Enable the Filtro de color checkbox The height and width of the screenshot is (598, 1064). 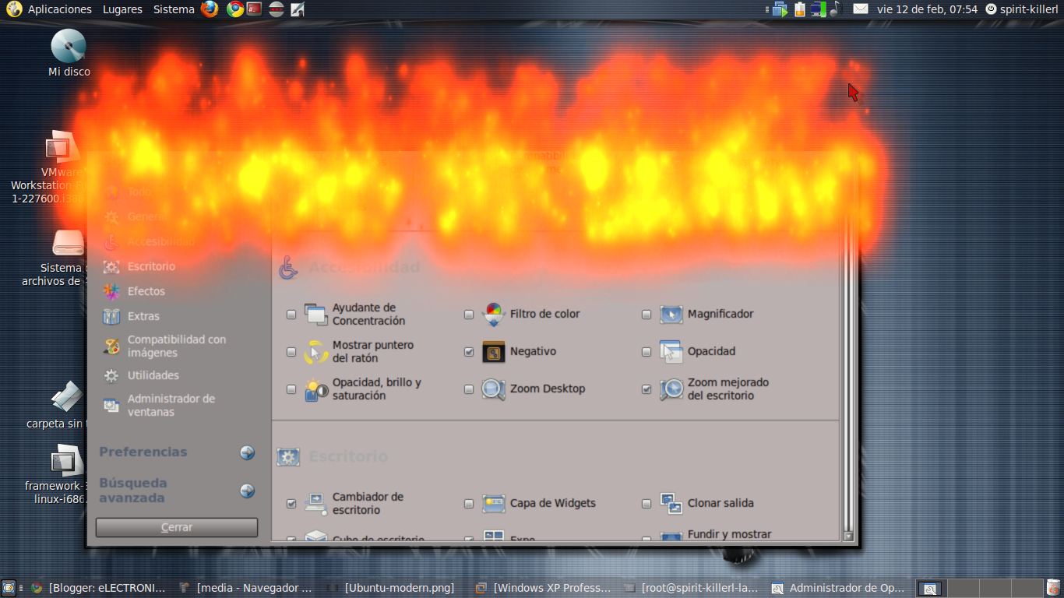pyautogui.click(x=469, y=315)
